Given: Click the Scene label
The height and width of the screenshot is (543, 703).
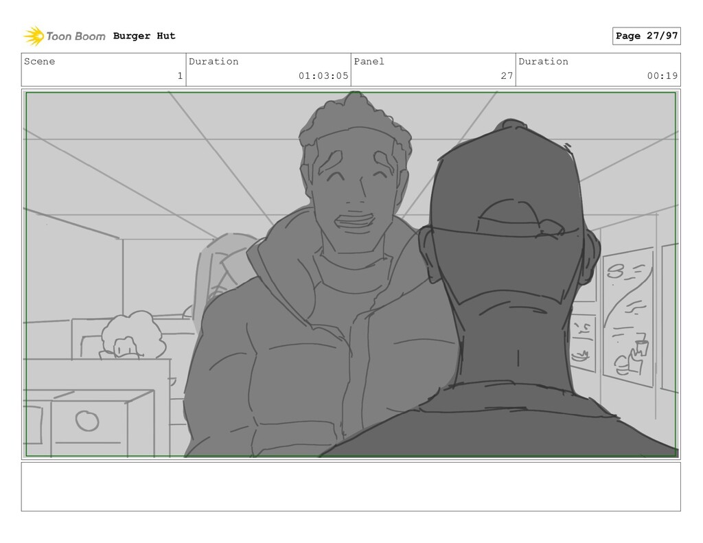Looking at the screenshot, I should pyautogui.click(x=39, y=61).
